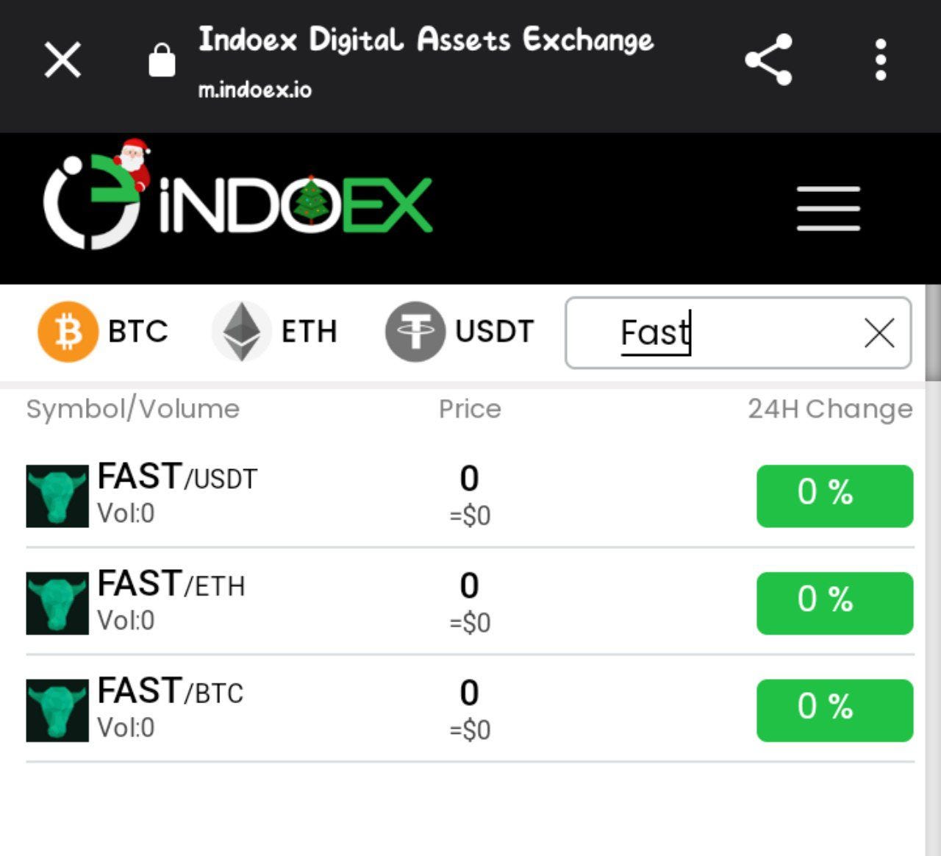Click the 0 % button for FAST/BTC
This screenshot has width=941, height=856.
(835, 710)
